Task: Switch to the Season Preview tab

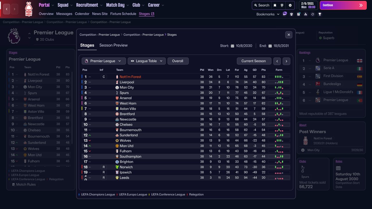Action: click(113, 45)
